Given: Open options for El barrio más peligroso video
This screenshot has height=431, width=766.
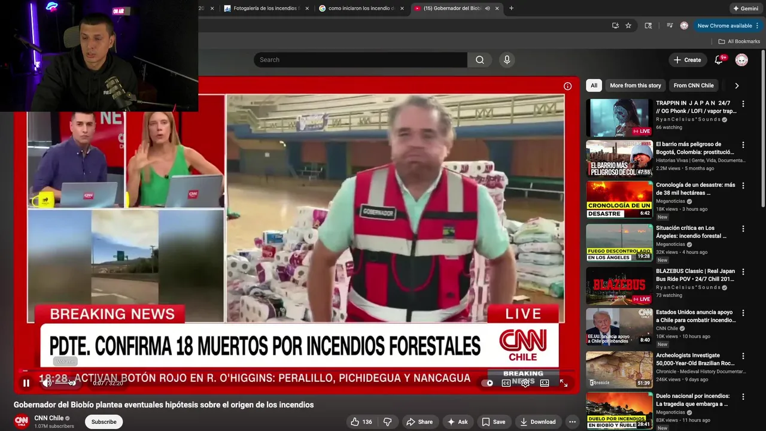Looking at the screenshot, I should 743,145.
